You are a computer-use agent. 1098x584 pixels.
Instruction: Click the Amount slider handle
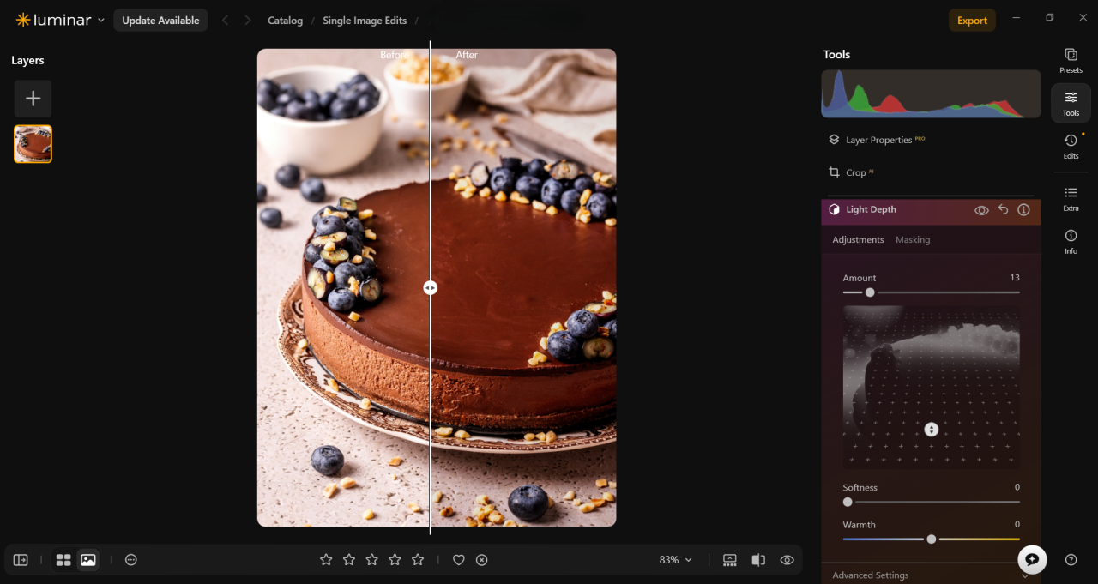[870, 292]
